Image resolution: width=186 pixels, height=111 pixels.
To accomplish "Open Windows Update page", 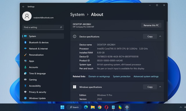I will coord(43,98).
